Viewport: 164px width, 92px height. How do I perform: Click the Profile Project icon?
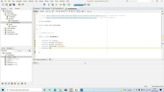click(64, 5)
